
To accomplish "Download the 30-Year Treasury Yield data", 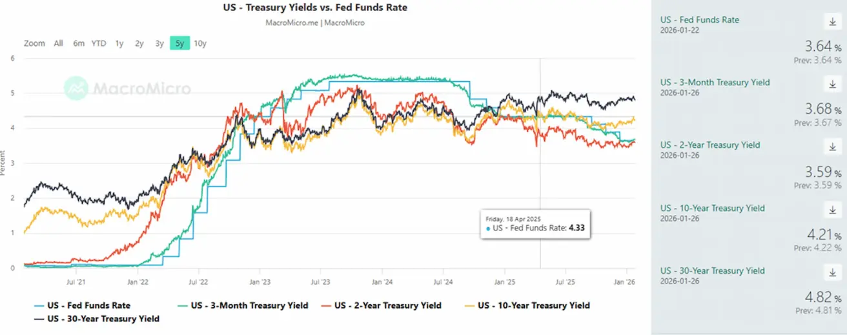I will [832, 273].
